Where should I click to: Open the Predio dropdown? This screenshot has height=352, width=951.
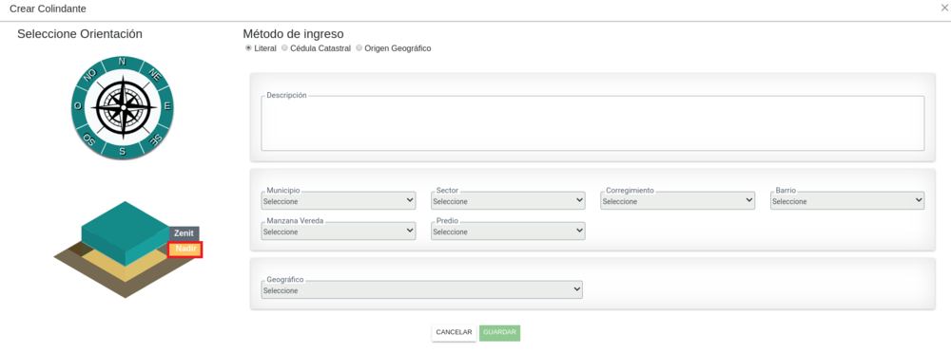coord(508,232)
